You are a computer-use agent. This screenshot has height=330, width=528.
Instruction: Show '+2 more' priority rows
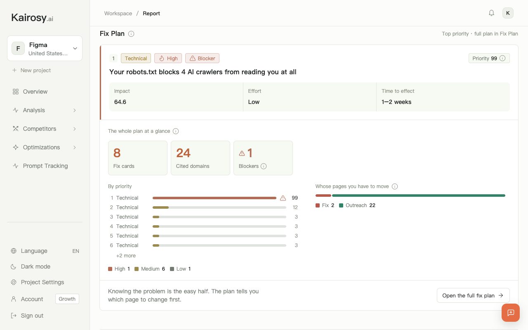126,256
